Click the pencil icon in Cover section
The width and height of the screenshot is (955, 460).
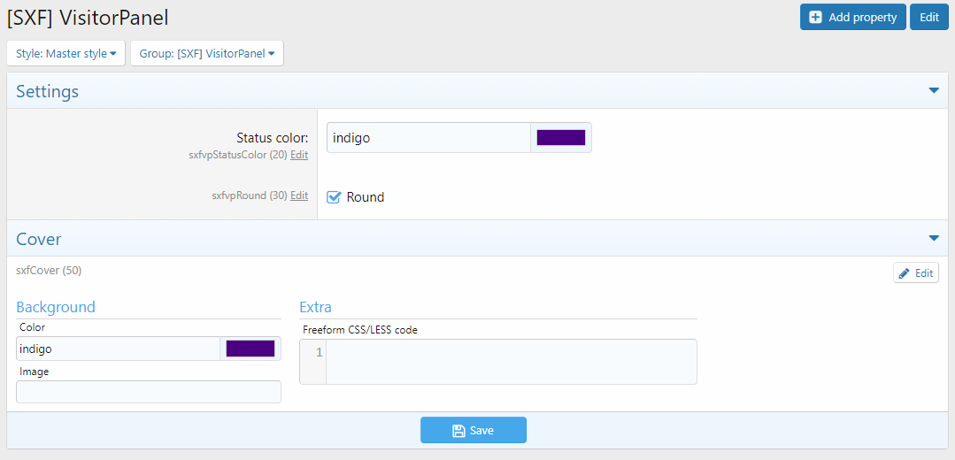coord(904,273)
